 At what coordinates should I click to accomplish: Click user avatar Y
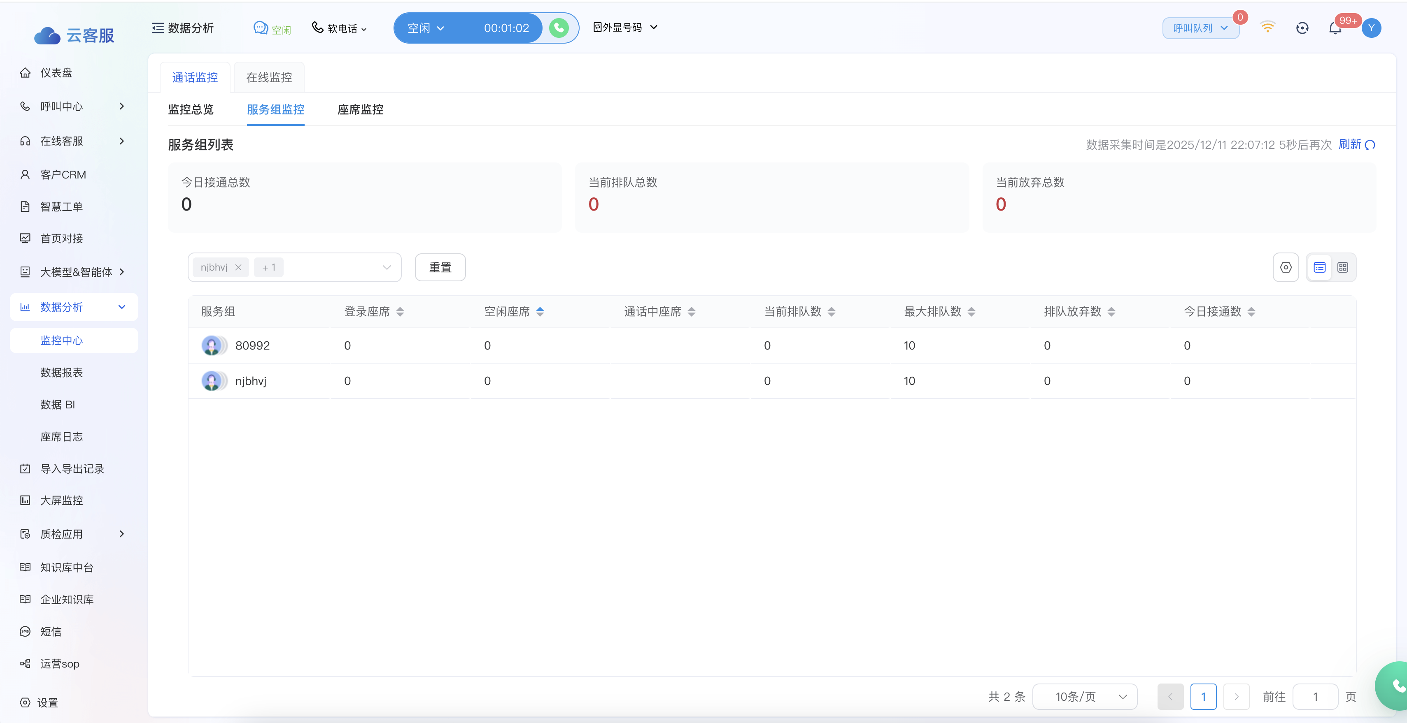pyautogui.click(x=1371, y=28)
